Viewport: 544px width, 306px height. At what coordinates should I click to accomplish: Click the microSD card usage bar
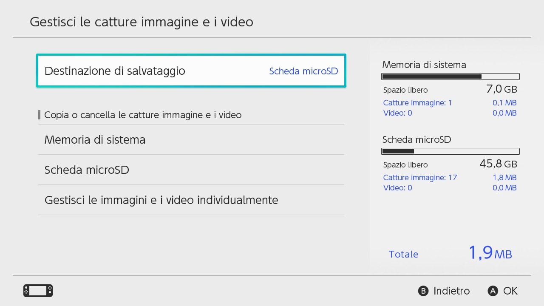tap(450, 151)
